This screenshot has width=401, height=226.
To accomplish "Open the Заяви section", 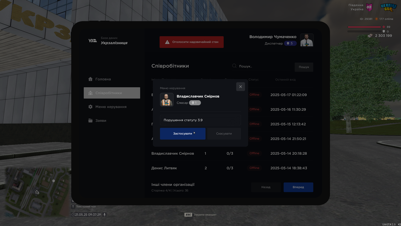I will (112, 121).
